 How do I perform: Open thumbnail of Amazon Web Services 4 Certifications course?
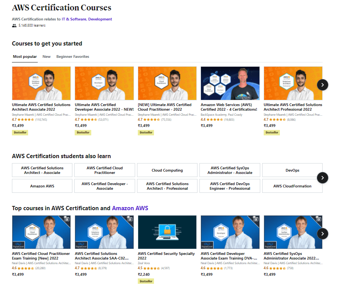pyautogui.click(x=230, y=83)
